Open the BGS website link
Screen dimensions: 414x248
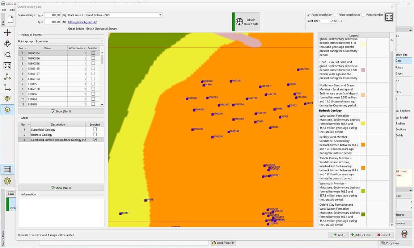(82, 22)
